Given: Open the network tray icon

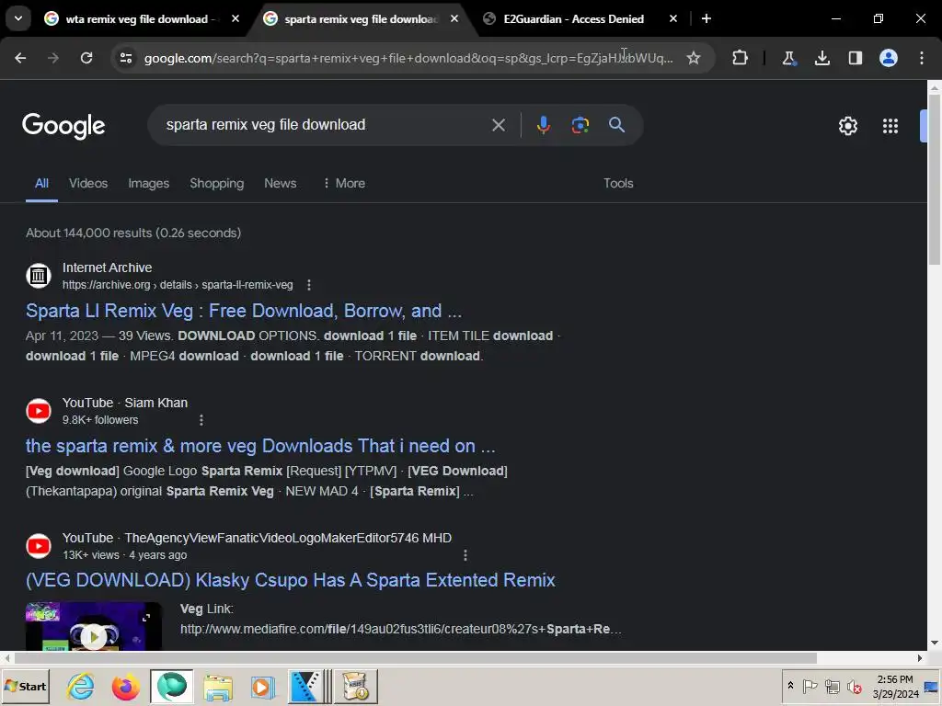Looking at the screenshot, I should (x=832, y=686).
